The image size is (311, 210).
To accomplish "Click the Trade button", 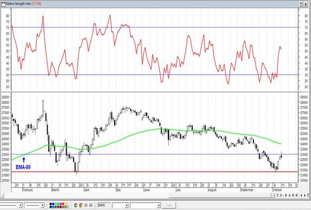I will [169, 205].
